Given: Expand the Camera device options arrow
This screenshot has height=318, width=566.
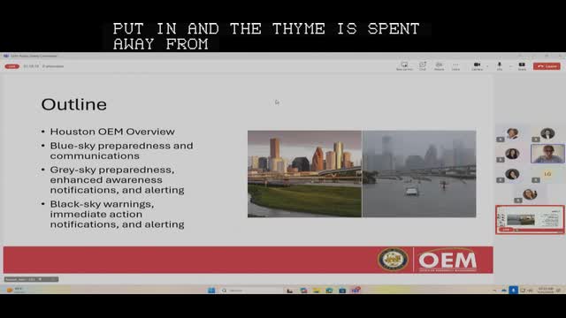Looking at the screenshot, I should coord(487,66).
